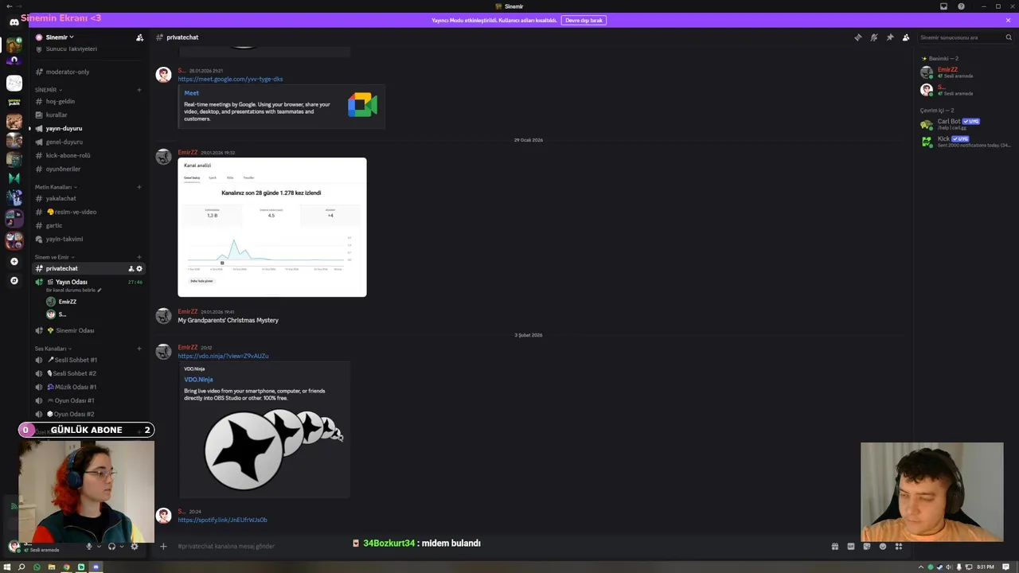Join Müzik Odası #1 voice channel

88,387
